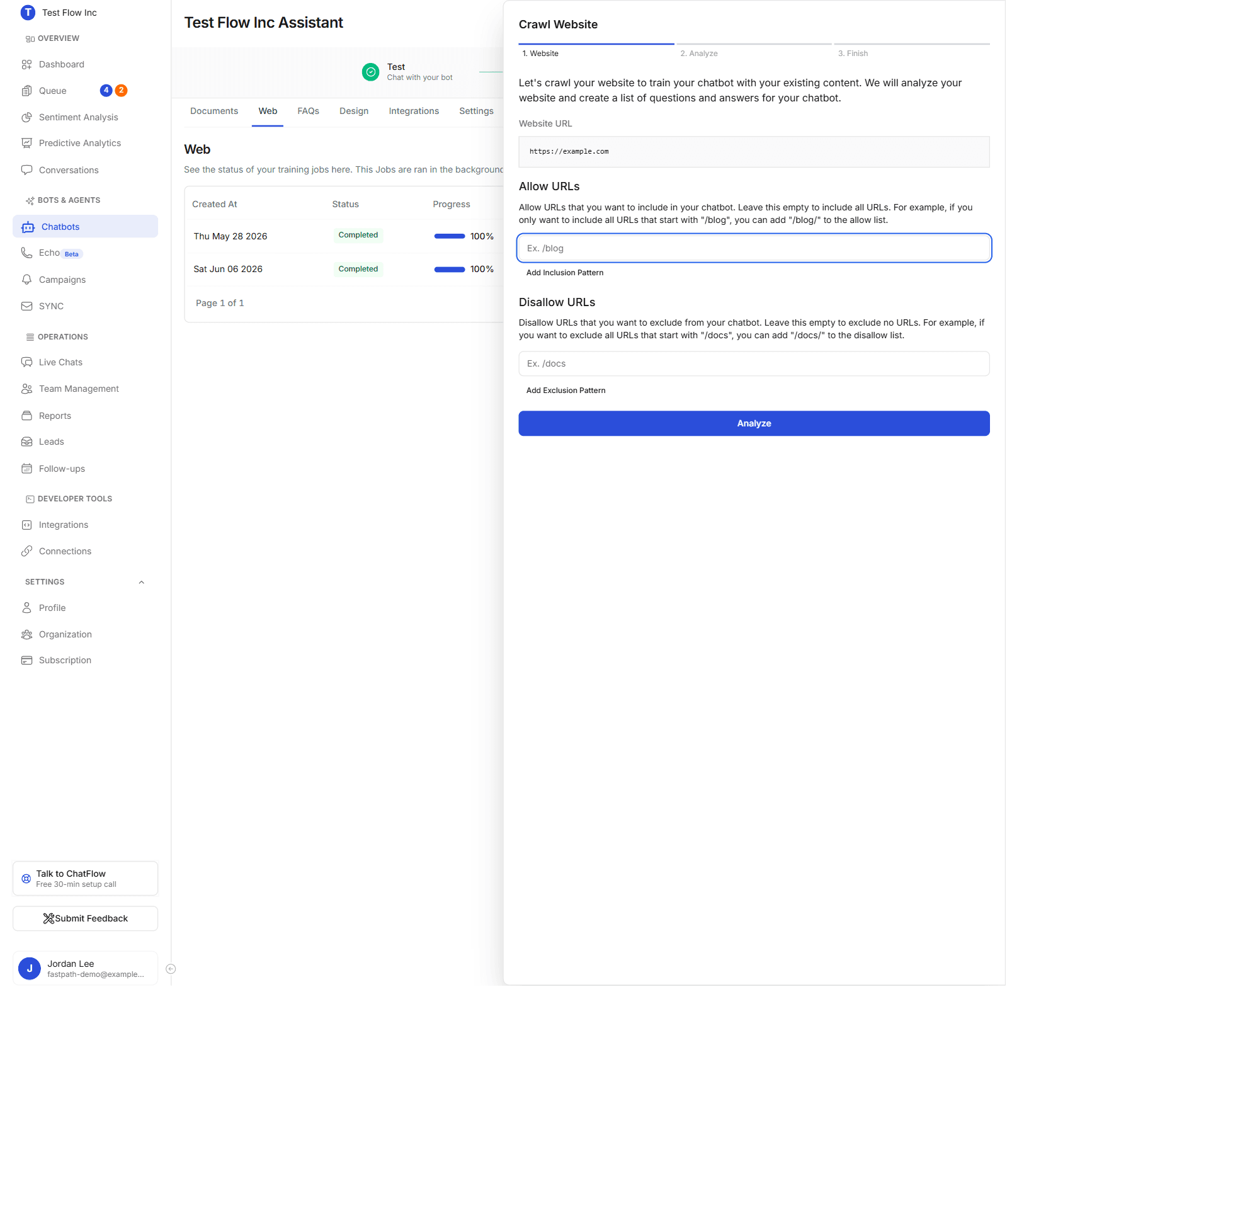This screenshot has width=1257, height=1232.
Task: Click the green check icon beside Test
Action: (371, 72)
